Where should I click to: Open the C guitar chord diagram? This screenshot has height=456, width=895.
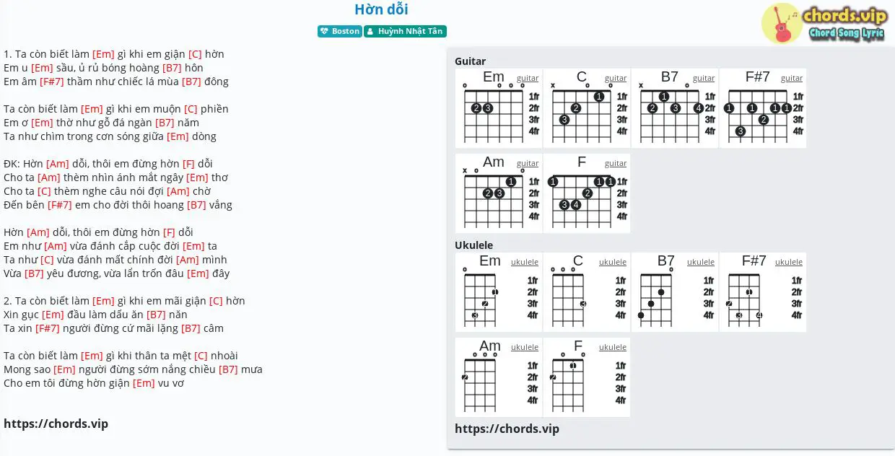(x=587, y=108)
